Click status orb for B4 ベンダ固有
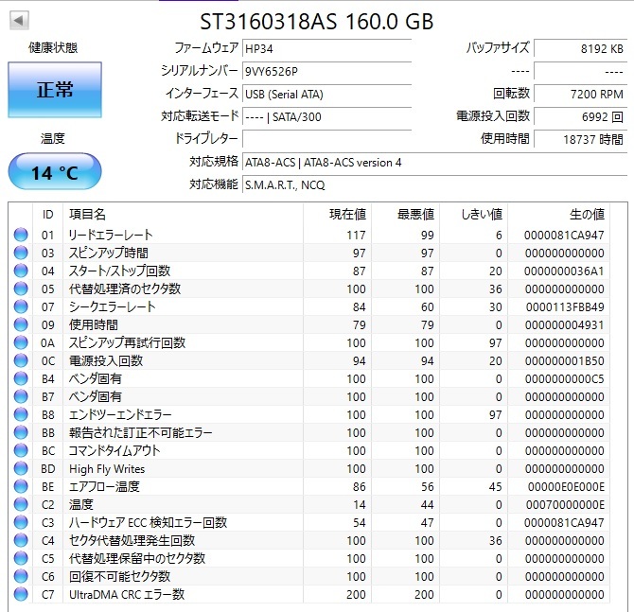This screenshot has width=634, height=612. (x=21, y=378)
